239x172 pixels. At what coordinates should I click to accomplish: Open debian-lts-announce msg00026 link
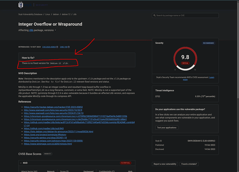point(59,131)
